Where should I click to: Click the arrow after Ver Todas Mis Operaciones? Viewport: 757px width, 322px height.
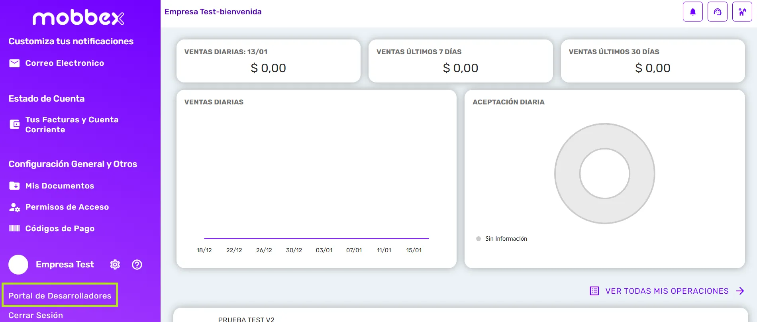[740, 291]
